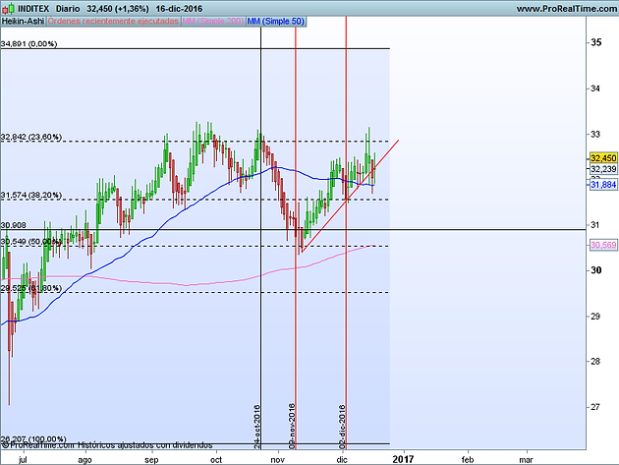Click the 'nov' month on time axis
619x465 pixels.
pyautogui.click(x=278, y=459)
